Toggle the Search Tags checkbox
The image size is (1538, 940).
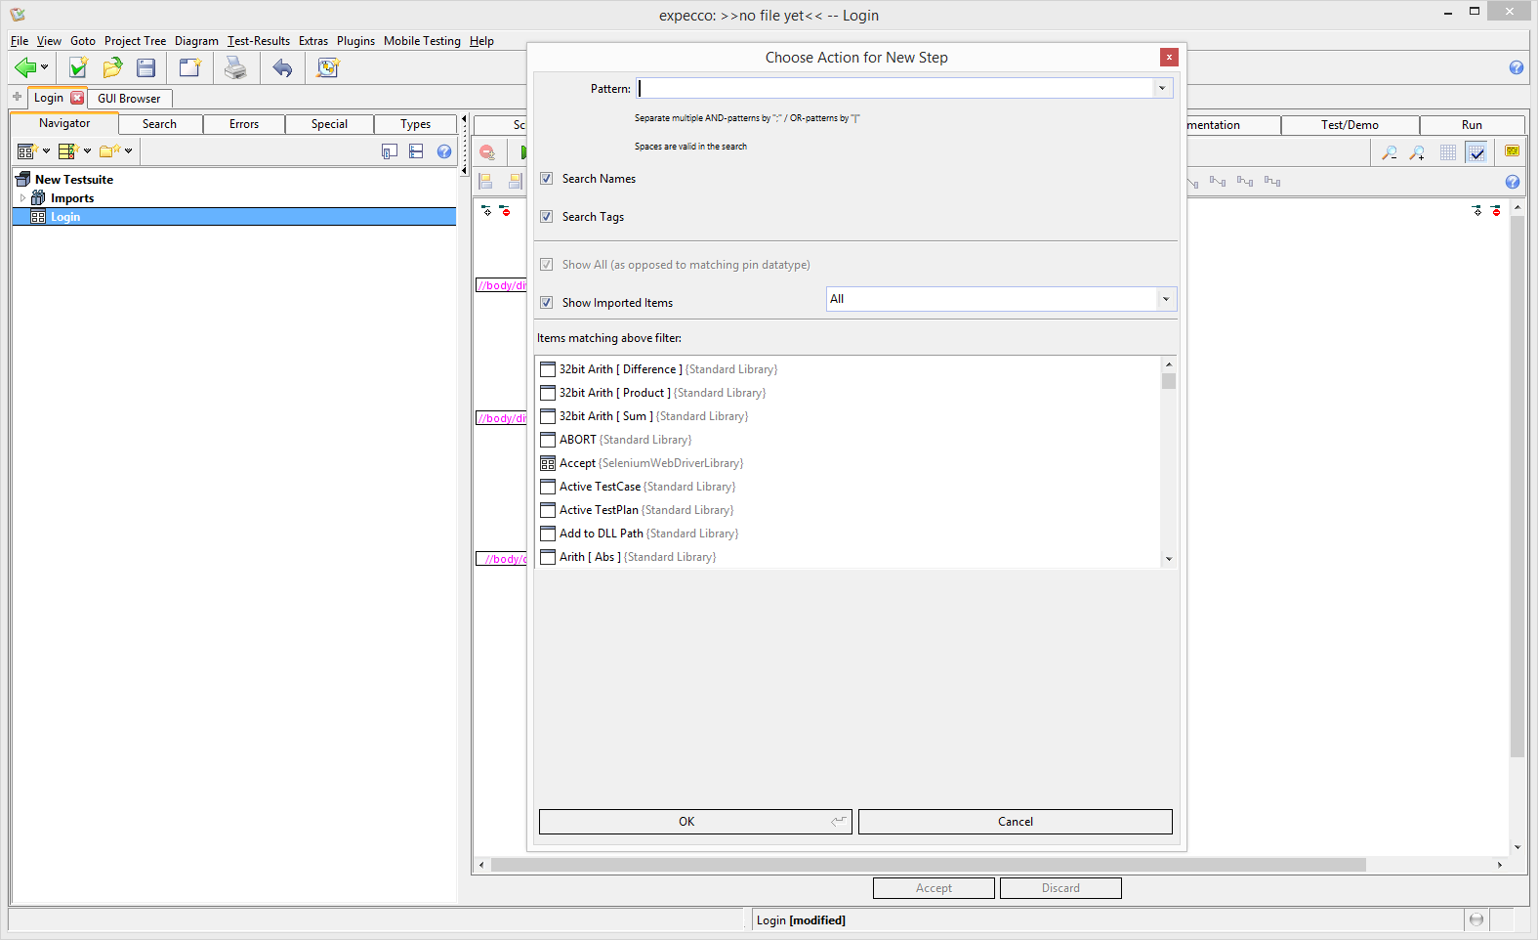tap(547, 217)
